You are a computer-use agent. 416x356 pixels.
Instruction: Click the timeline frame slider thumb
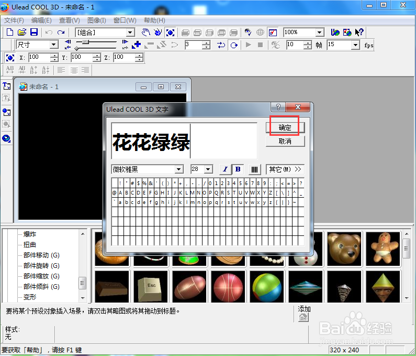coord(85,42)
